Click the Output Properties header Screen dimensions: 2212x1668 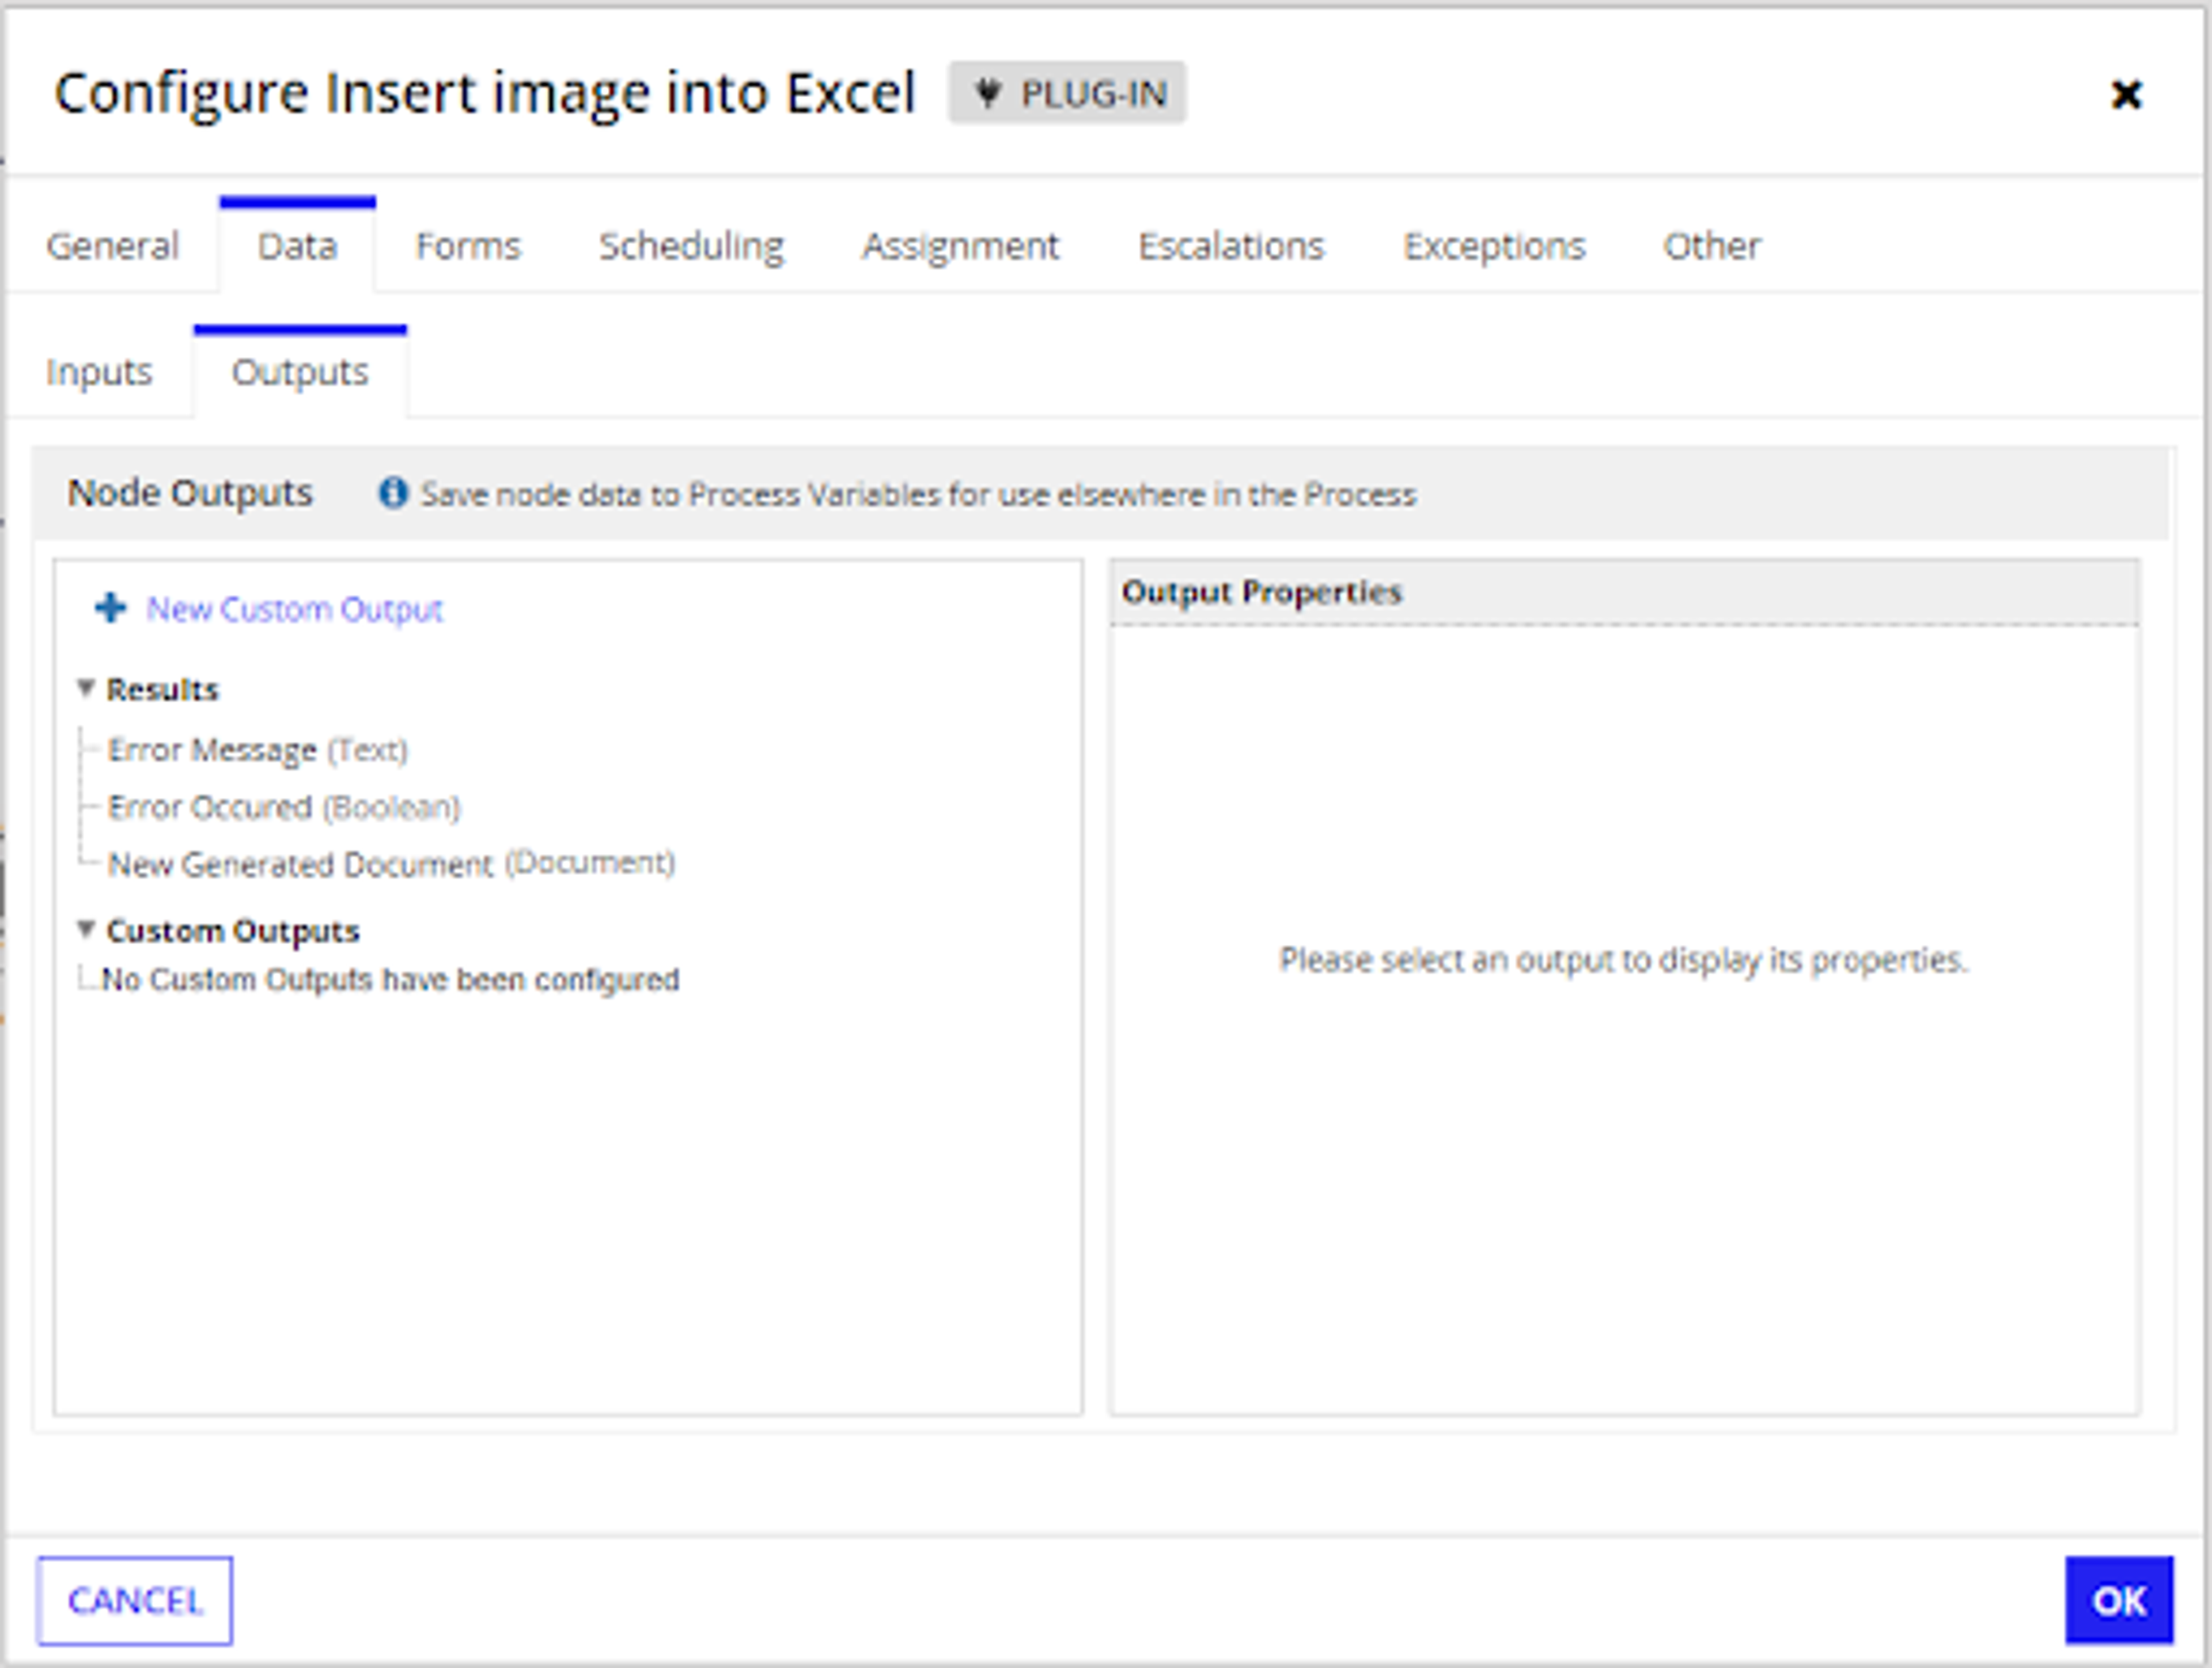click(x=1624, y=592)
